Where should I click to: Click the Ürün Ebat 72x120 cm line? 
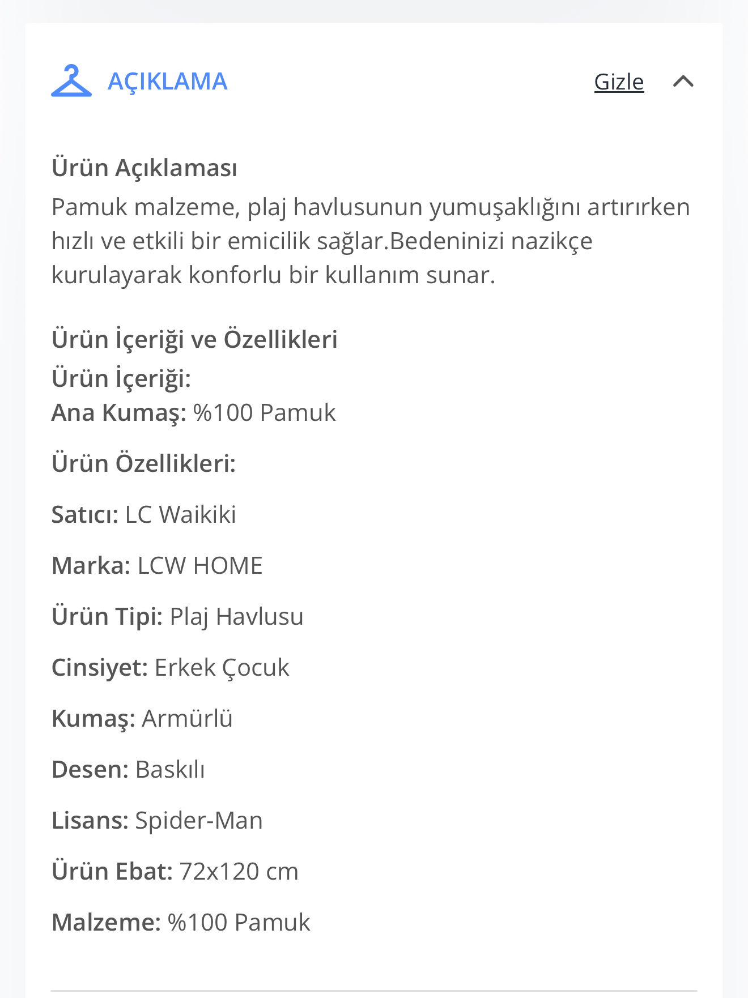coord(175,872)
